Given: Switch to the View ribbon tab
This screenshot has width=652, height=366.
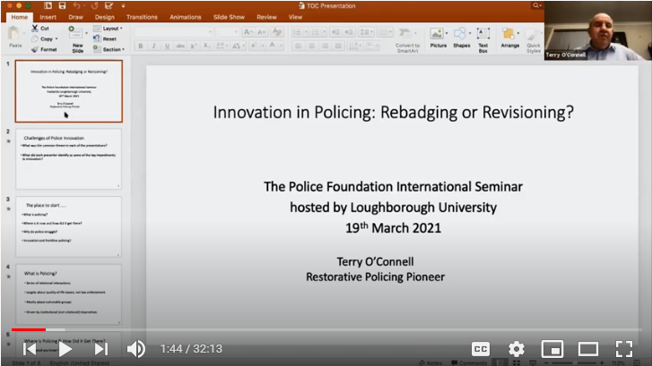Looking at the screenshot, I should (296, 17).
